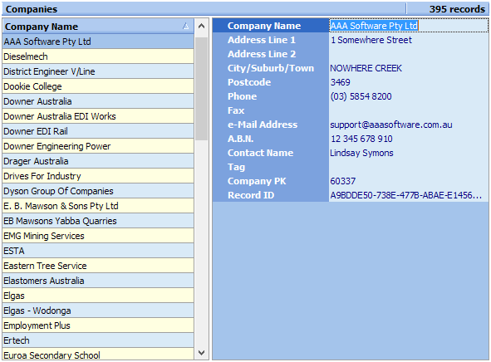Select the Downer Engineering Power row
Viewport: 491px width, 362px height.
(x=98, y=146)
